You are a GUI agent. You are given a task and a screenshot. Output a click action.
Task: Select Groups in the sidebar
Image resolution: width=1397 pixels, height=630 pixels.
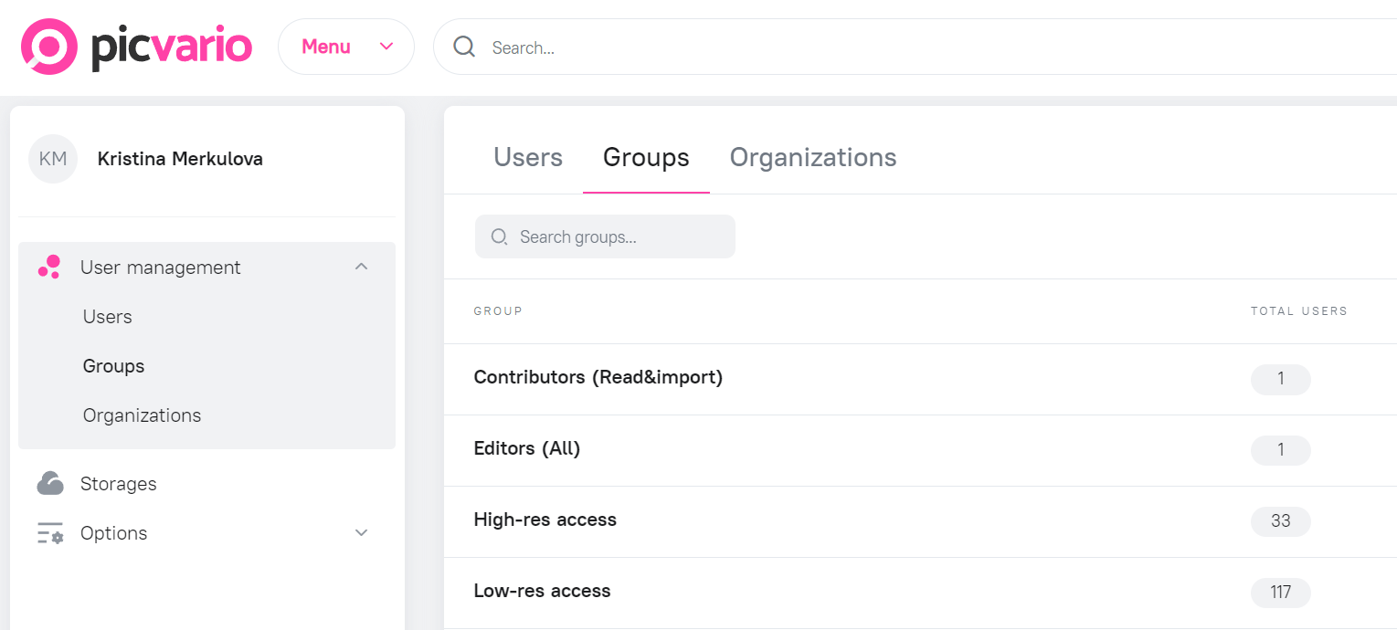pyautogui.click(x=113, y=365)
